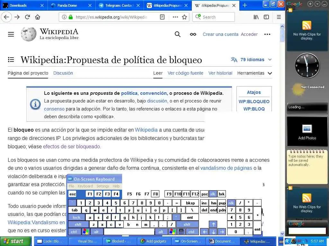The width and height of the screenshot is (329, 246).
Task: Toggle the slk key on on-screen keyboard
Action: point(213,194)
